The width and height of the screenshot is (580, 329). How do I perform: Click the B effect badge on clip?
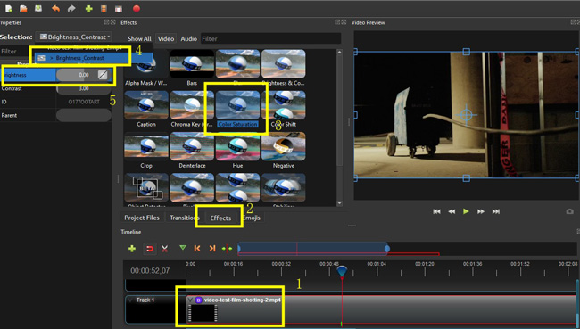click(198, 300)
